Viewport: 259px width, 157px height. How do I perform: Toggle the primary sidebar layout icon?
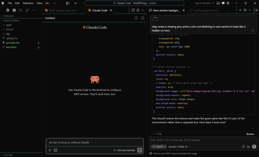coord(68,3)
